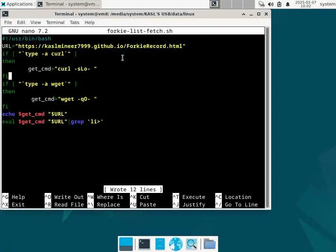Click the ^X Exit shortcut
Viewport: 336px width, 252px height.
[x=13, y=204]
